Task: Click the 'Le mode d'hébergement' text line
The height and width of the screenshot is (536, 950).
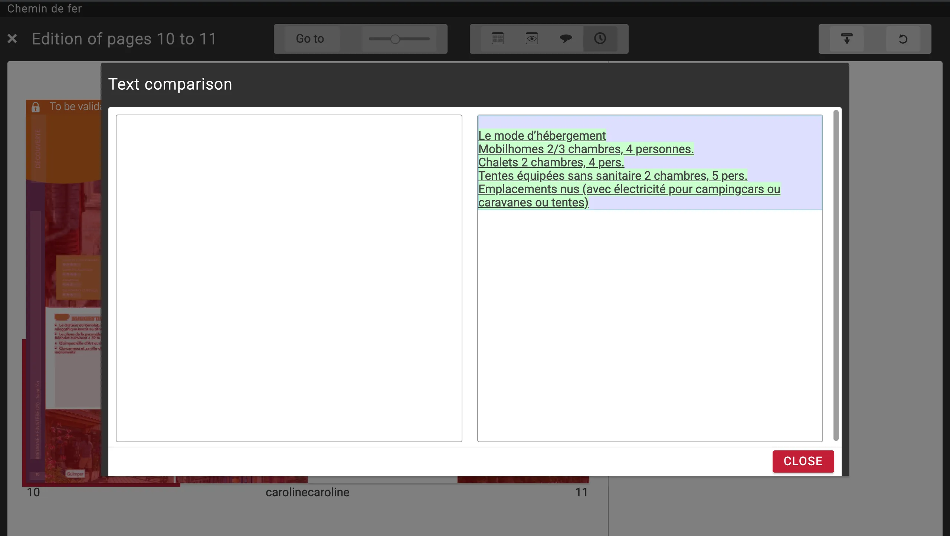Action: (x=542, y=136)
